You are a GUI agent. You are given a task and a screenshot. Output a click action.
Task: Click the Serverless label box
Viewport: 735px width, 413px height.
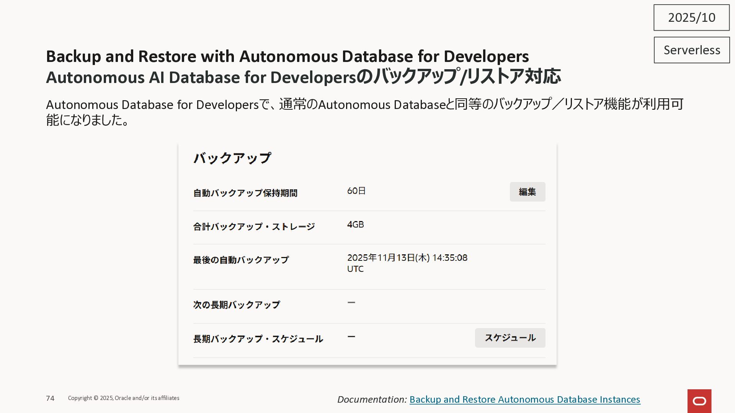691,50
